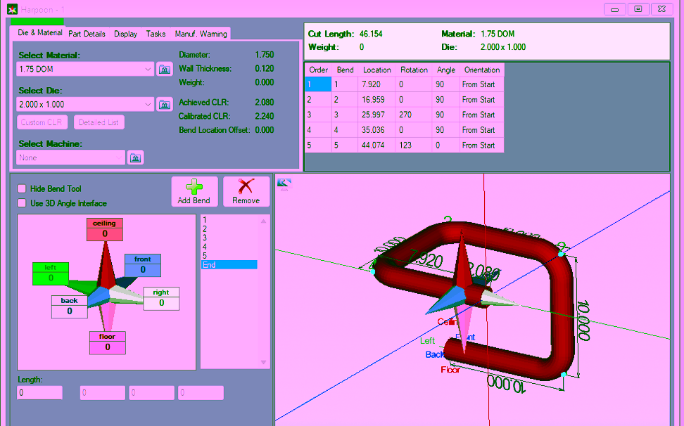
Task: Click rotation cell 123
Action: point(414,146)
